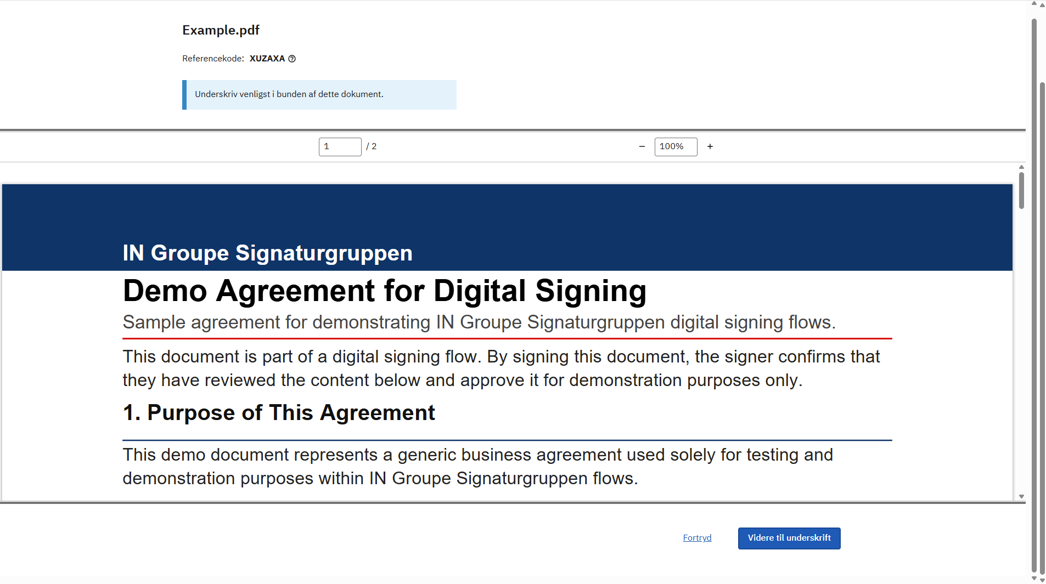The image size is (1046, 584).
Task: Click the help icon beside reference code XUZAXA
Action: (x=292, y=59)
